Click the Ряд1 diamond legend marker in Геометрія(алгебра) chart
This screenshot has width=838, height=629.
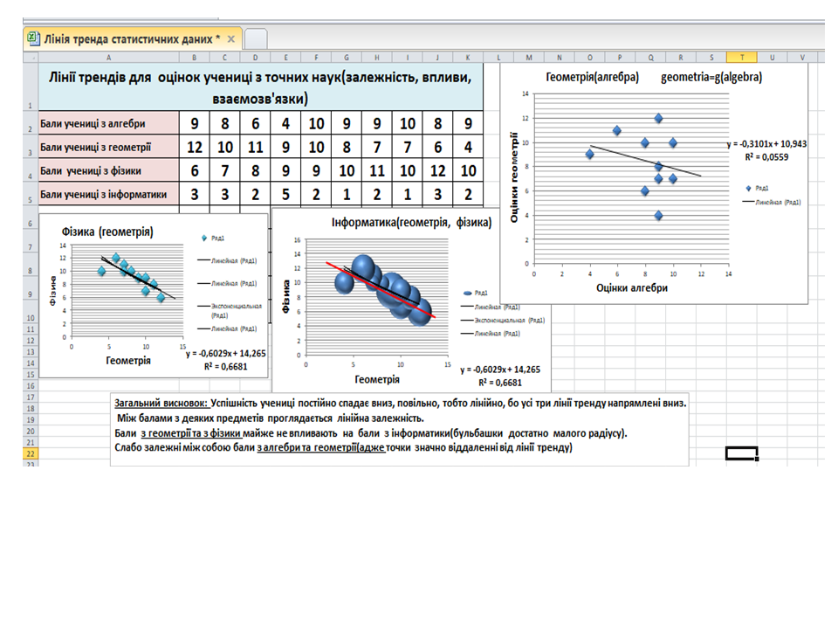749,189
